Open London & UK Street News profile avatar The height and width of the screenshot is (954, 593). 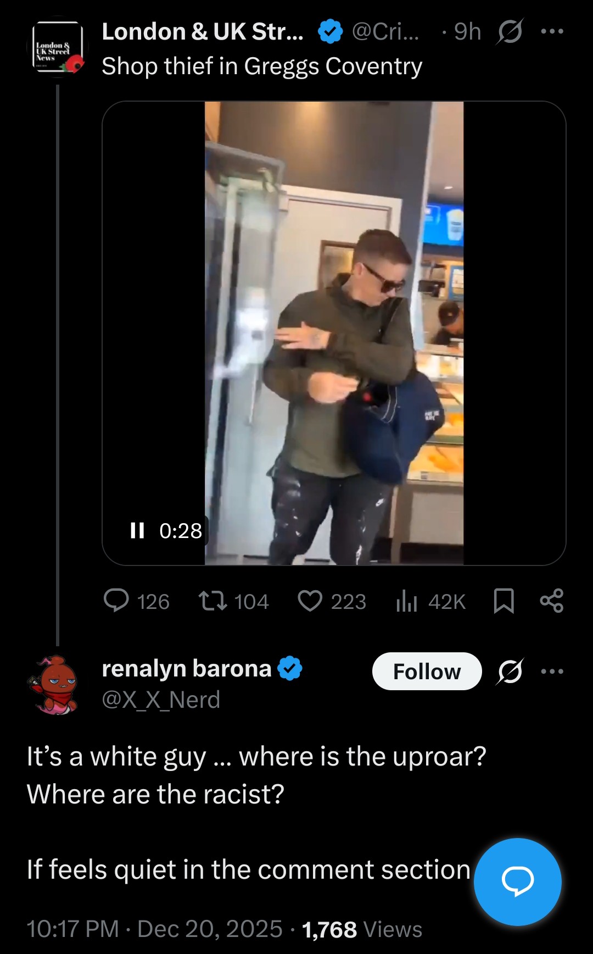tap(57, 48)
